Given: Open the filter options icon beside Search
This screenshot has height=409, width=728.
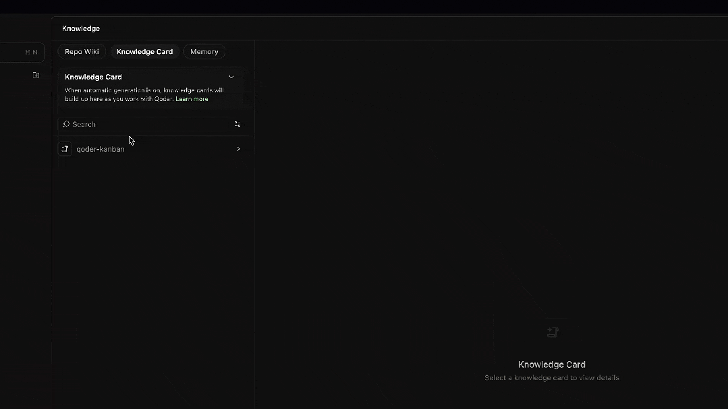Looking at the screenshot, I should point(237,124).
